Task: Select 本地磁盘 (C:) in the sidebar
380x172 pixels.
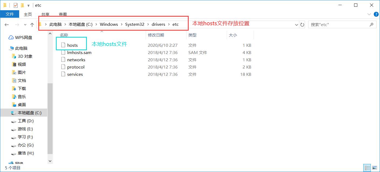Action: tap(27, 113)
